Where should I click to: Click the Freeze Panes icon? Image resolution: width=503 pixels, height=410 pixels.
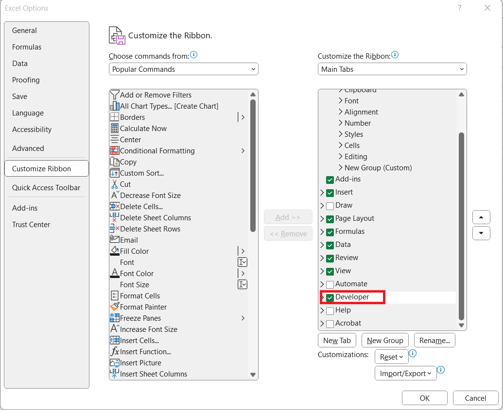coord(115,318)
